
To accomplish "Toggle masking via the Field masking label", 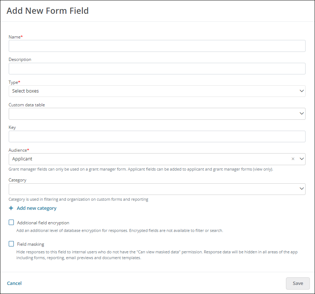I will pos(31,244).
